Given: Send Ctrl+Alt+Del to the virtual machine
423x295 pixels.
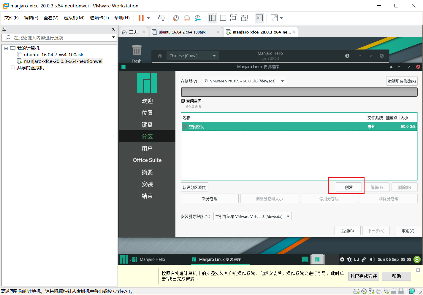Looking at the screenshot, I should click(161, 18).
